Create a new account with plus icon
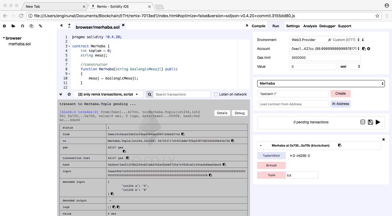The height and width of the screenshot is (216, 392). coord(368,49)
